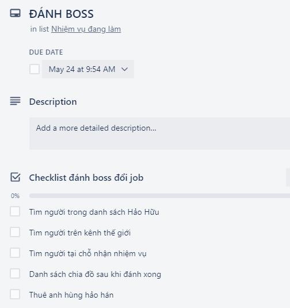Click the partially visible checklist button at right
This screenshot has width=290, height=308.
[x=288, y=177]
